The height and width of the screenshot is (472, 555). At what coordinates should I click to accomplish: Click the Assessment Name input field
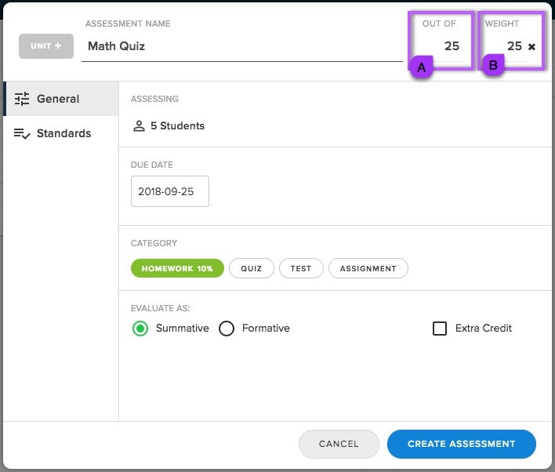click(x=242, y=46)
